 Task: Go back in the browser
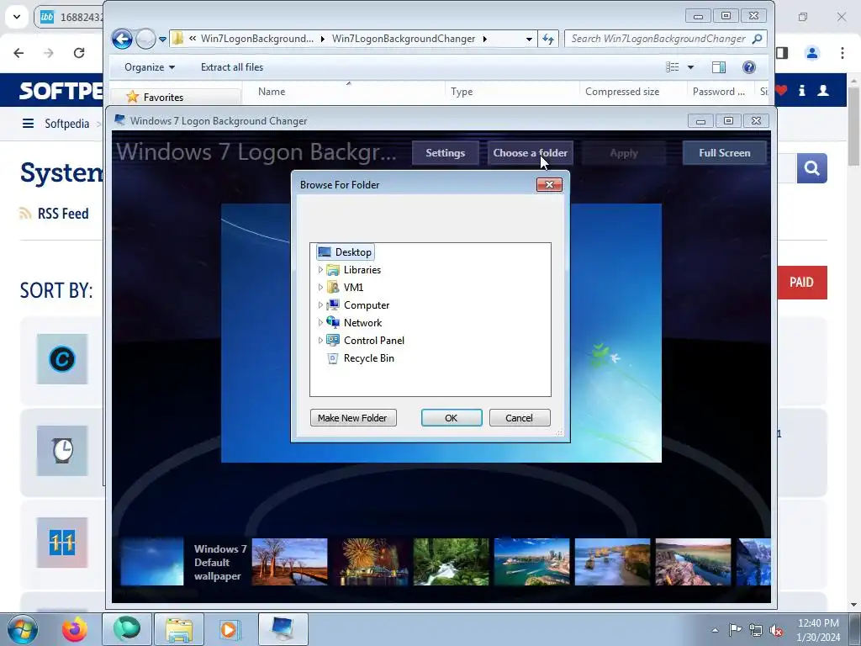[18, 53]
